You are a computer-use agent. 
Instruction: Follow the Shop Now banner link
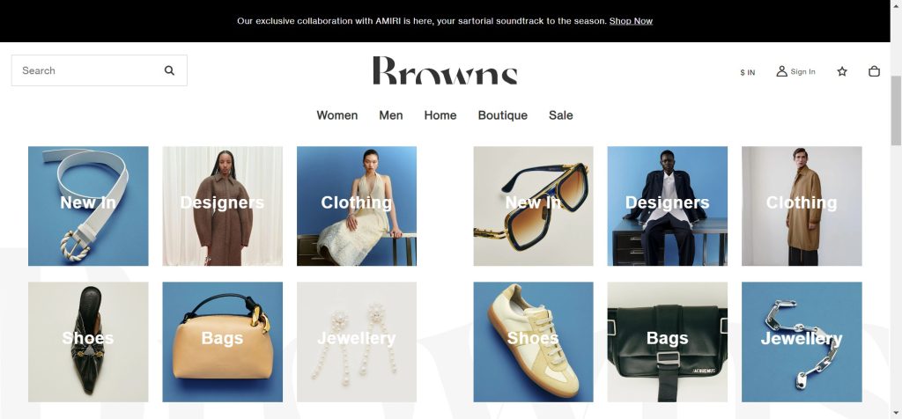pos(631,21)
